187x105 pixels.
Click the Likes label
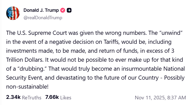point(66,98)
